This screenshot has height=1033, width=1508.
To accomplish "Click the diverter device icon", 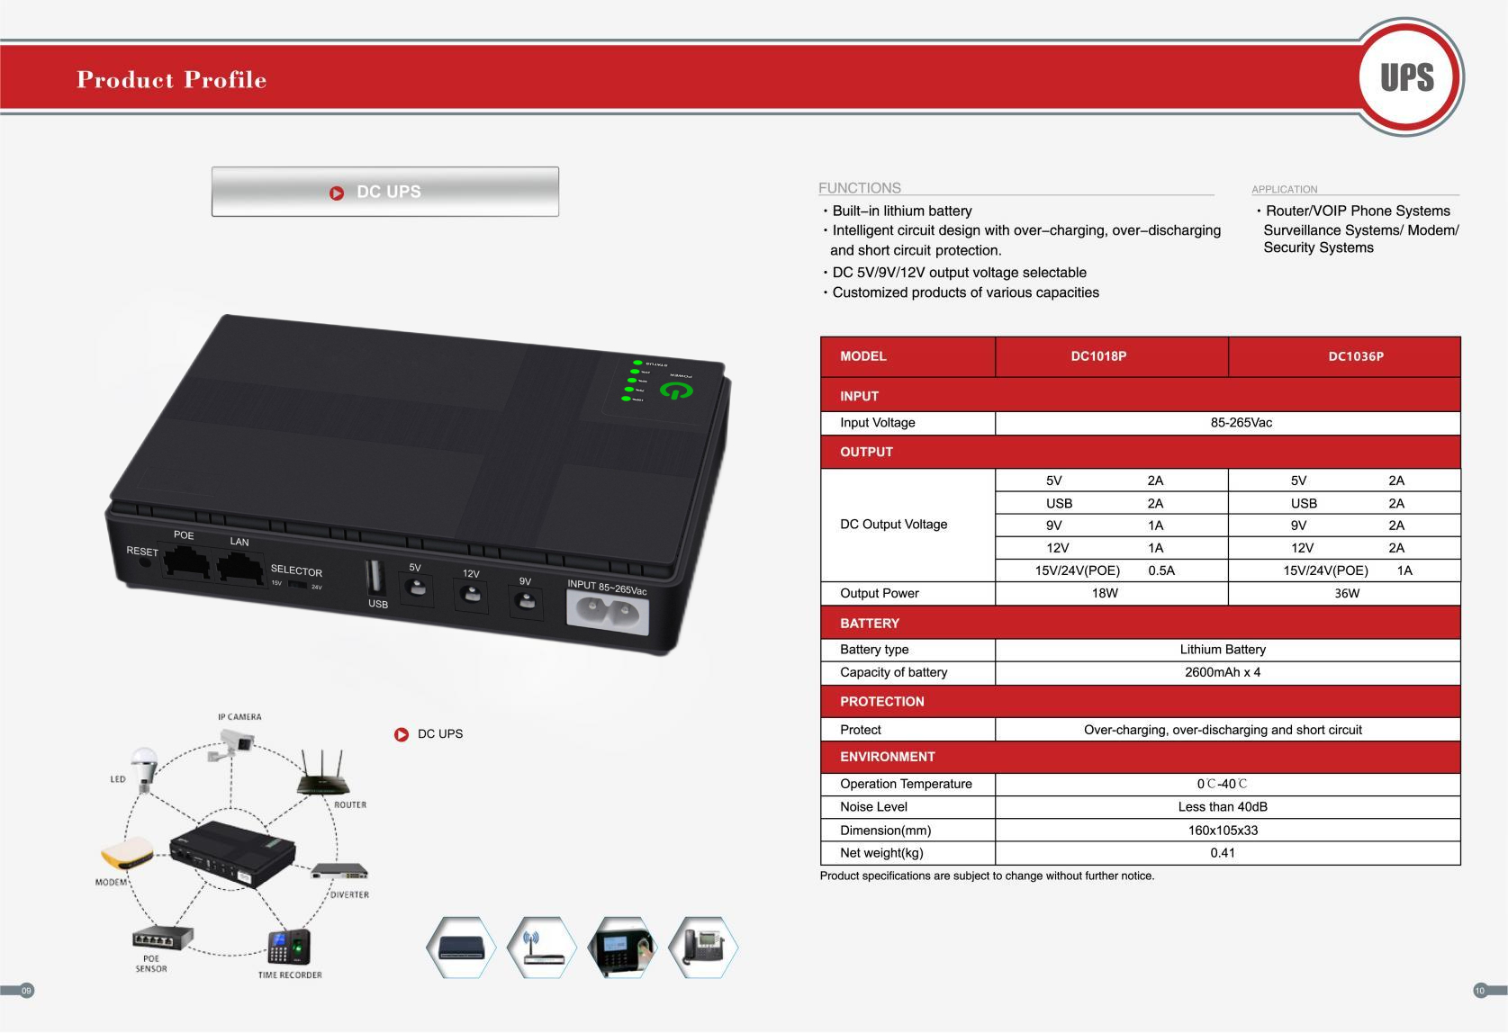I will coord(341,871).
